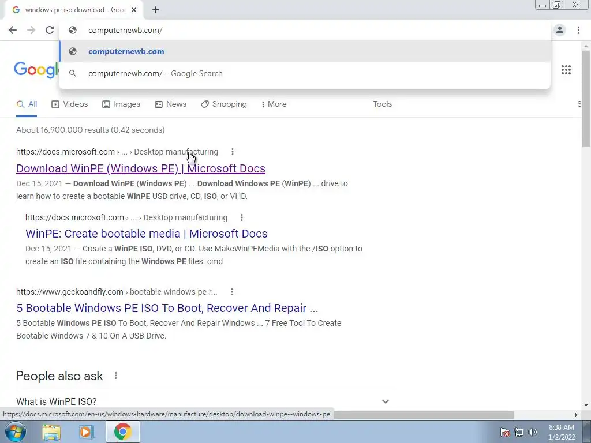Close the 'windows pe iso download' tab
The height and width of the screenshot is (443, 591).
click(134, 10)
